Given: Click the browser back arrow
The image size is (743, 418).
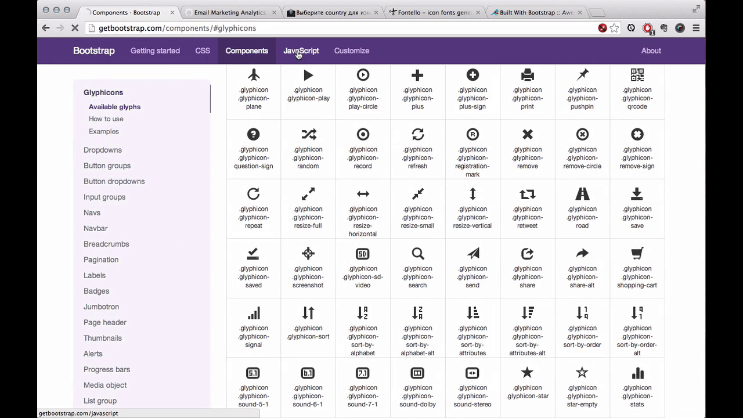Looking at the screenshot, I should click(x=46, y=28).
